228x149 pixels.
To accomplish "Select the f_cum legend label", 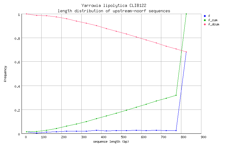I will click(212, 20).
